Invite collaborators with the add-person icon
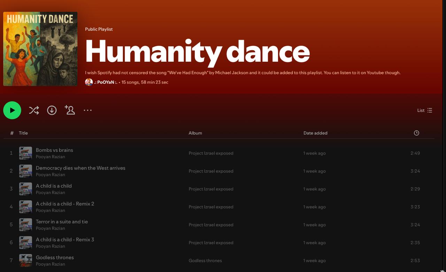The image size is (446, 272). coord(70,110)
